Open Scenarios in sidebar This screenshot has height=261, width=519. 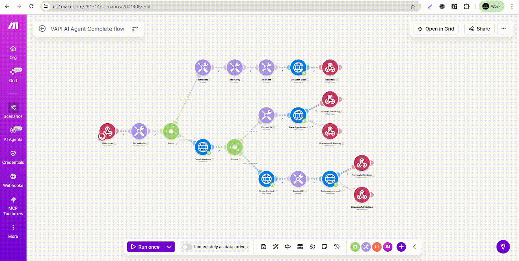pyautogui.click(x=13, y=111)
